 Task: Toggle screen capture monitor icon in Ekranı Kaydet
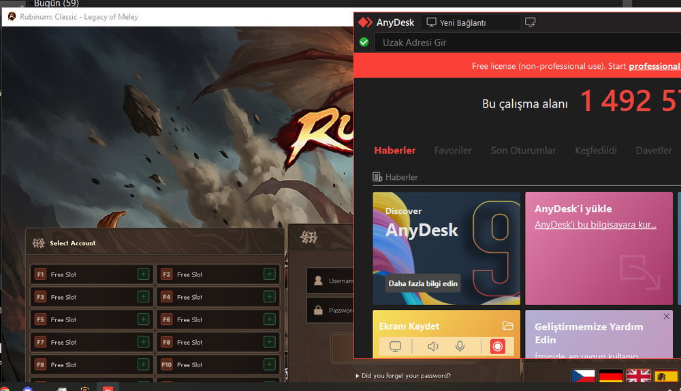(x=396, y=347)
